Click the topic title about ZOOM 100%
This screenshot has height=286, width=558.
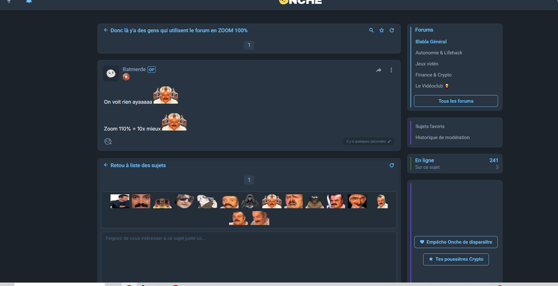pos(179,31)
